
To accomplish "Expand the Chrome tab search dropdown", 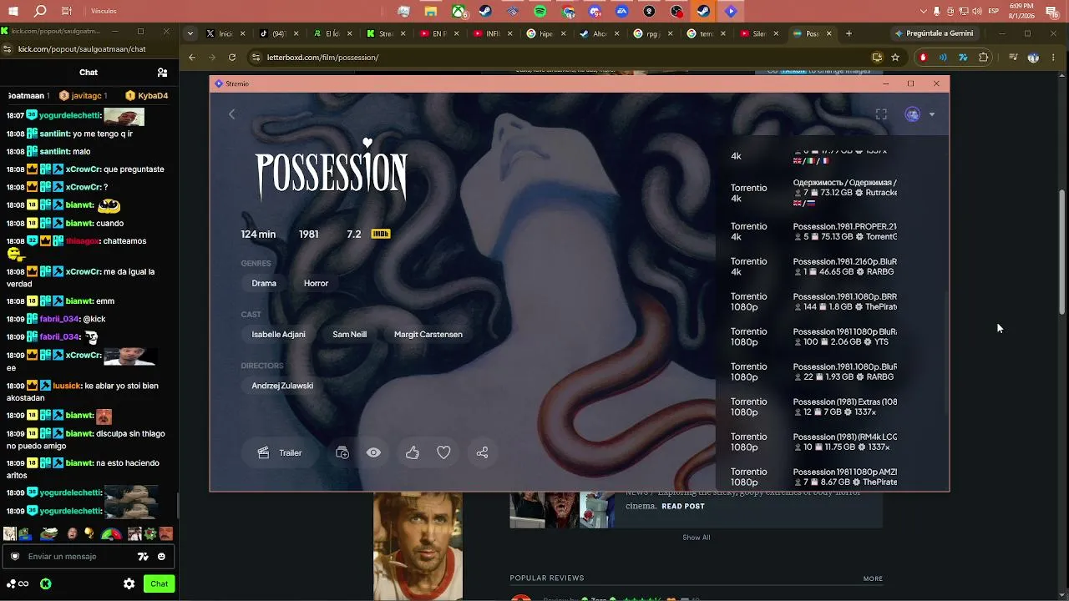I will [x=190, y=33].
